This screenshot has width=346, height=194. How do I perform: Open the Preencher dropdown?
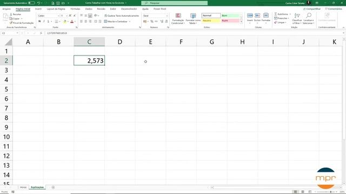tap(282, 18)
